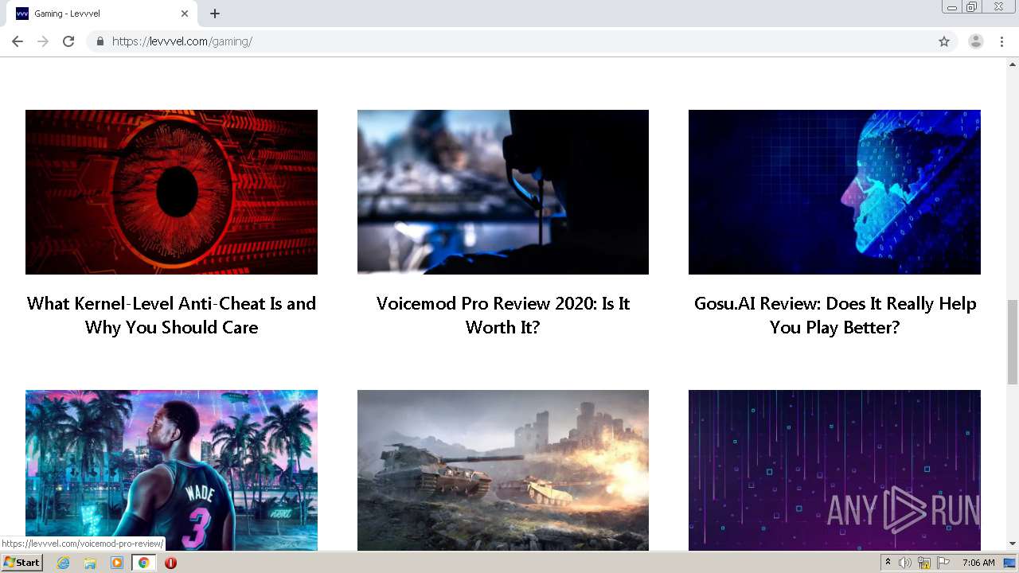Click the headset gamer Voicemod thumbnail

503,192
